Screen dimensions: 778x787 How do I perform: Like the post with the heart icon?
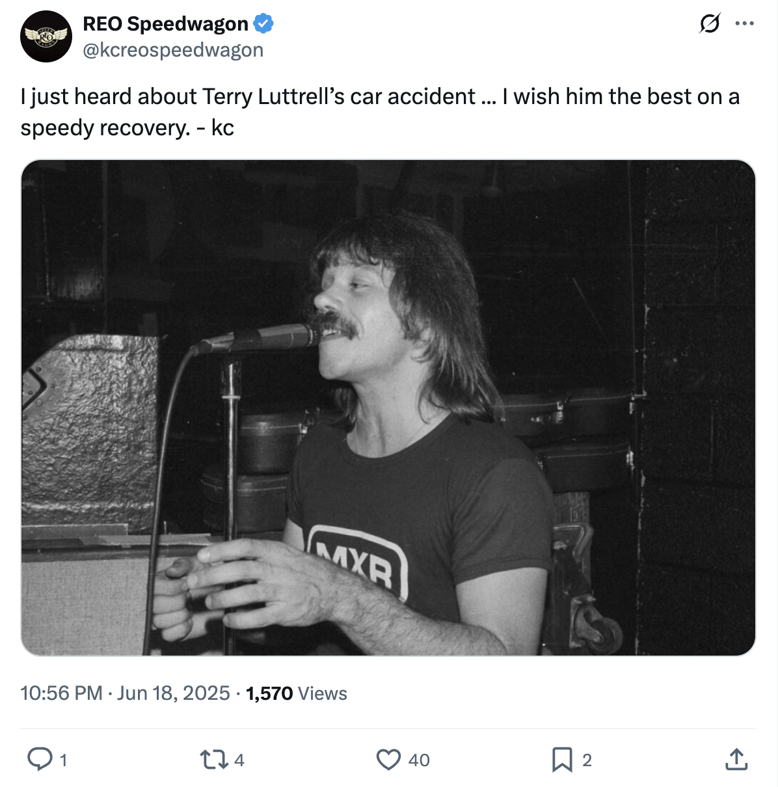tap(388, 759)
